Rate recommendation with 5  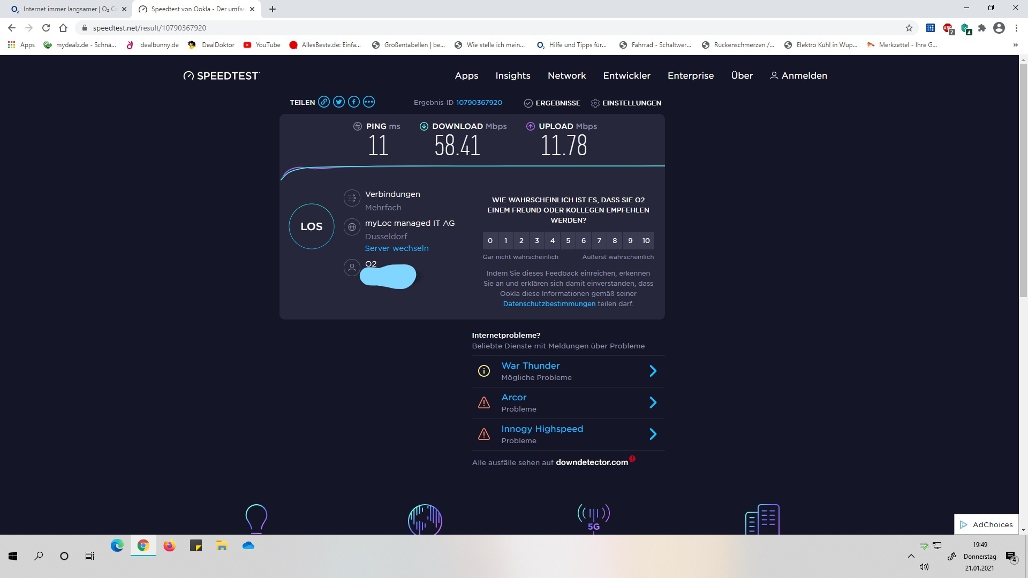568,241
